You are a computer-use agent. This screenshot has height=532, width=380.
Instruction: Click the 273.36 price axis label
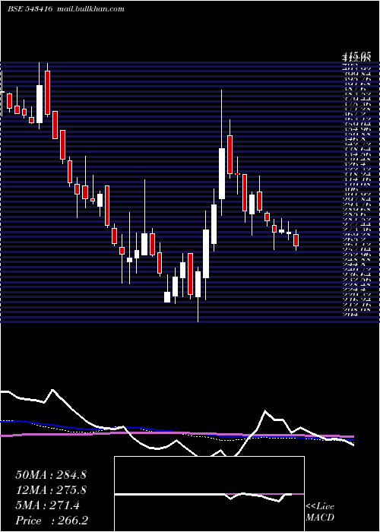tap(356, 228)
